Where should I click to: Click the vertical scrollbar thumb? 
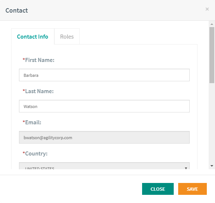pyautogui.click(x=212, y=55)
